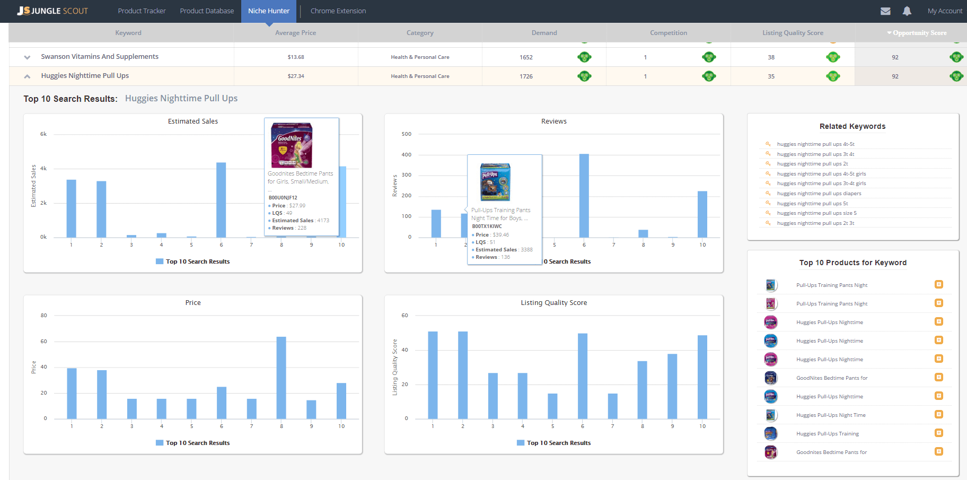Add first Pull-Ups Training Pants Night product
The width and height of the screenshot is (967, 480).
(938, 285)
